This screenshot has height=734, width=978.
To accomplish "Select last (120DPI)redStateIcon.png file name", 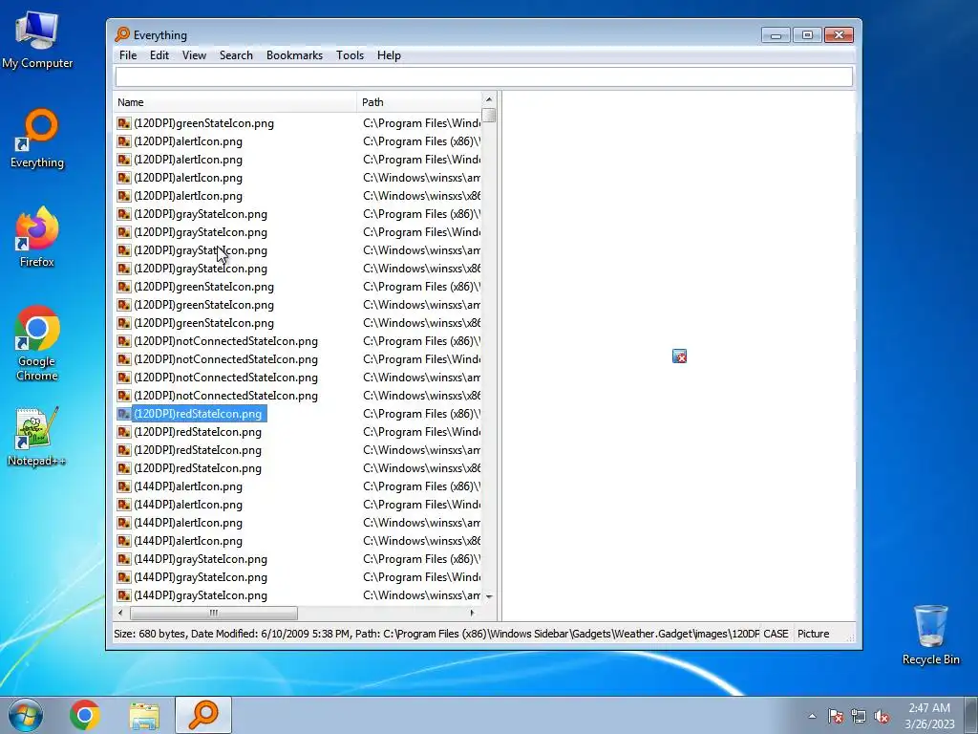I will point(198,468).
